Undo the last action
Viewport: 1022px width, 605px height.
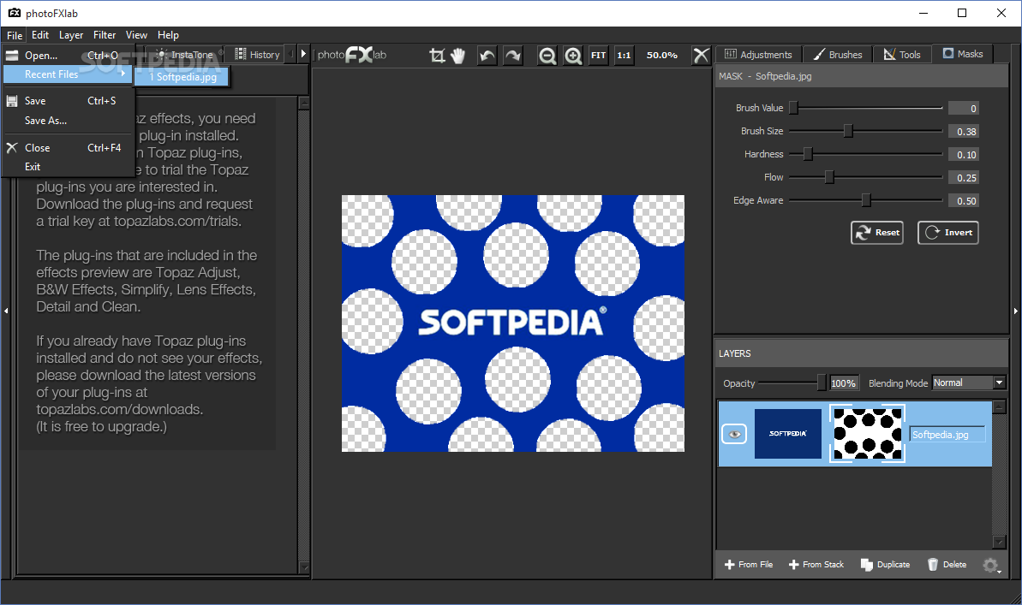click(x=487, y=56)
